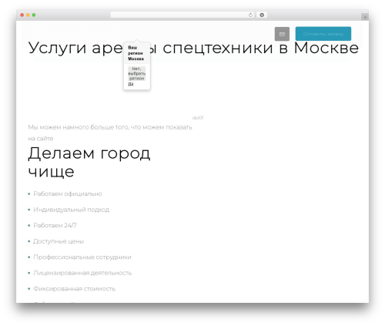Click the 'Услуги аренды спецтехники в Москве' heading
This screenshot has height=326, width=385.
pyautogui.click(x=193, y=48)
